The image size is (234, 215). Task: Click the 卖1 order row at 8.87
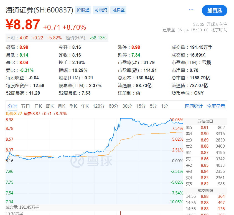(x=205, y=152)
